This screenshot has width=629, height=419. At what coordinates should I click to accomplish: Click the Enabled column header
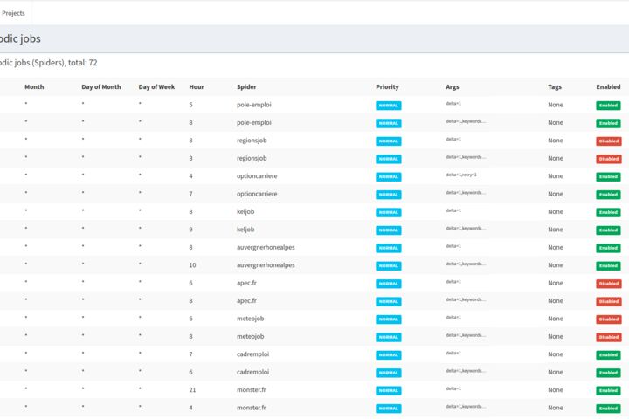[x=608, y=87]
